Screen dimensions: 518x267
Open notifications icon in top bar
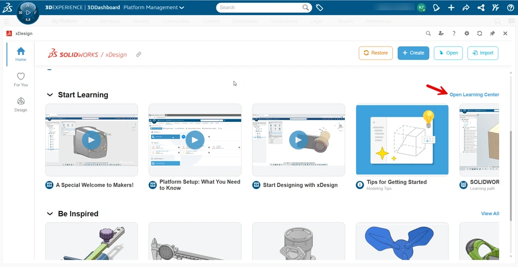click(x=437, y=8)
